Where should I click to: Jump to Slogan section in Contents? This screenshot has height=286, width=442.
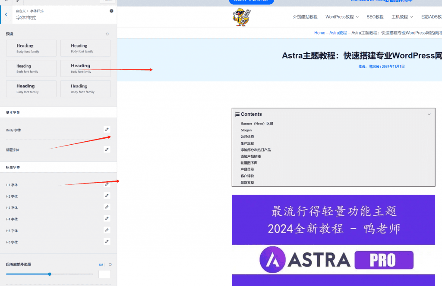tap(246, 130)
